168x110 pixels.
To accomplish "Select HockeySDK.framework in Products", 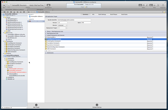I will point(15,71).
